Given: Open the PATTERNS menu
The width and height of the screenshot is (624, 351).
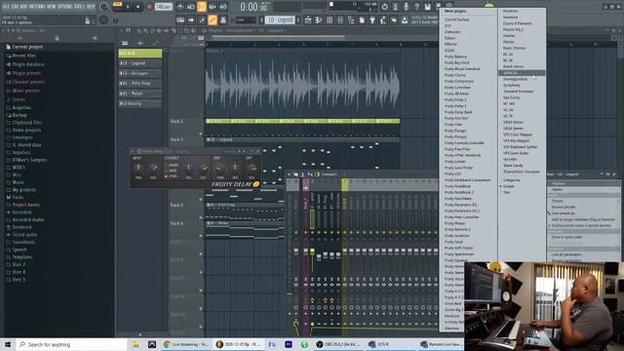Looking at the screenshot, I should (38, 7).
